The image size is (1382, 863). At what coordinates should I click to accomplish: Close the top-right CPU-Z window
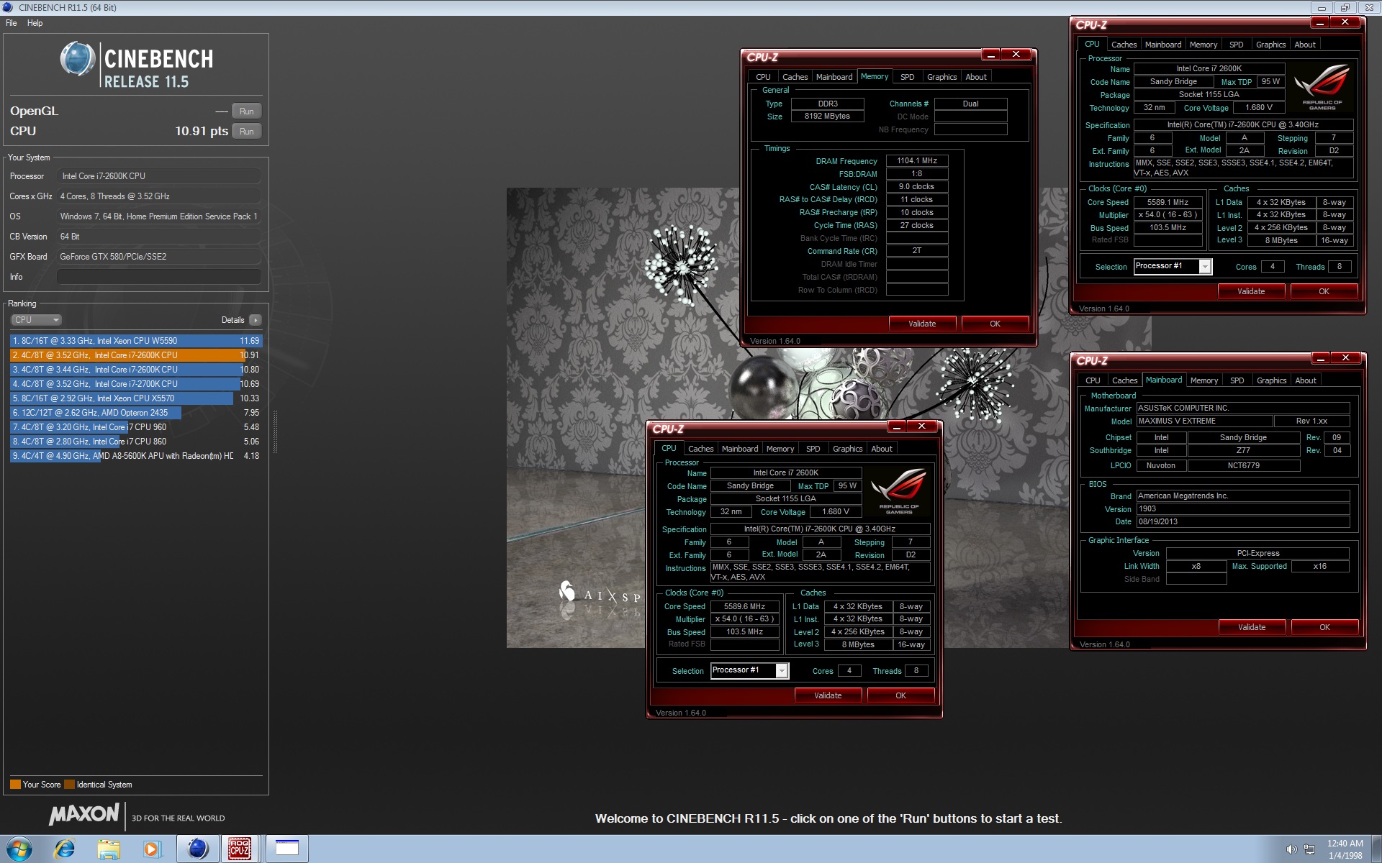(x=1345, y=22)
